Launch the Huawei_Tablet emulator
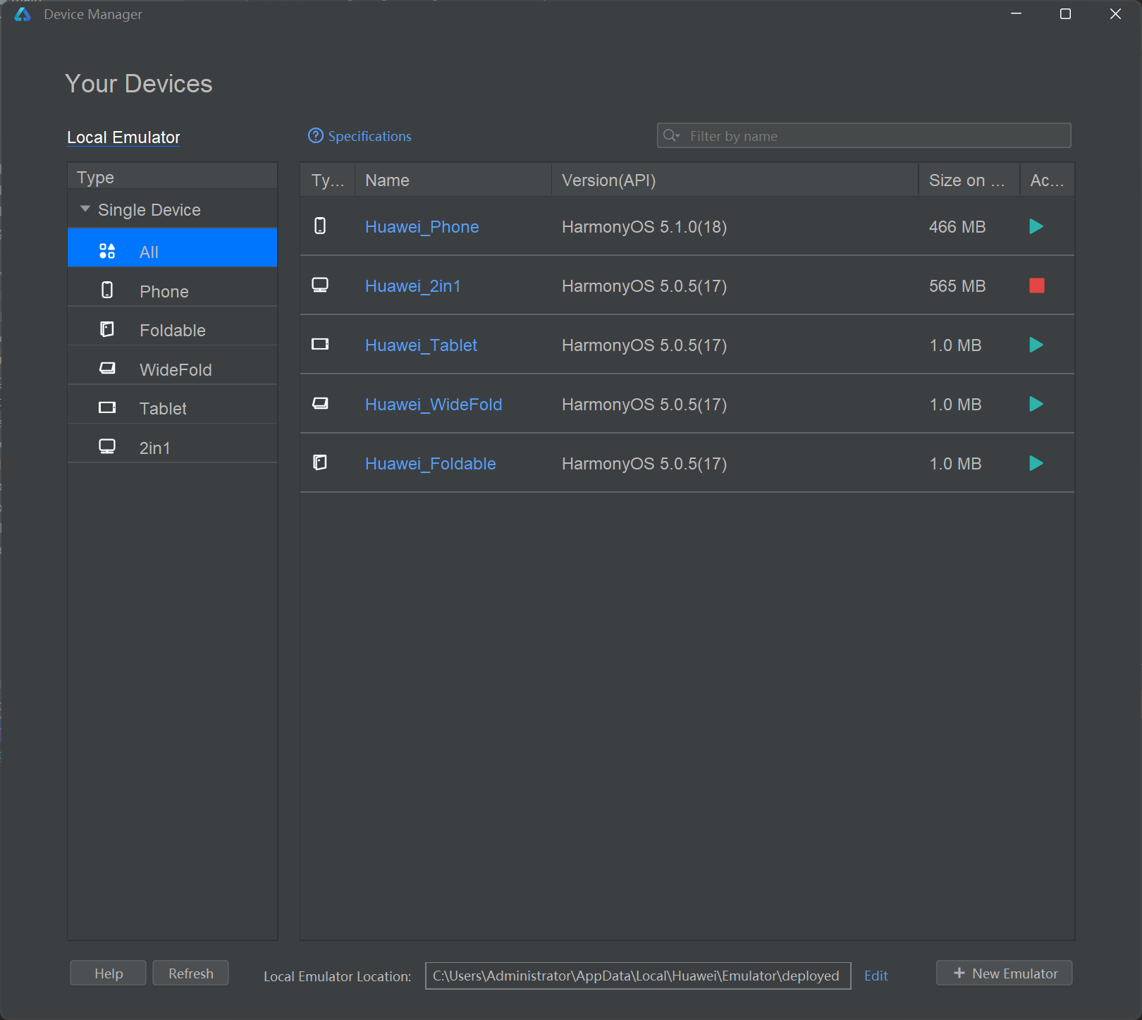Image resolution: width=1142 pixels, height=1020 pixels. [x=1036, y=345]
